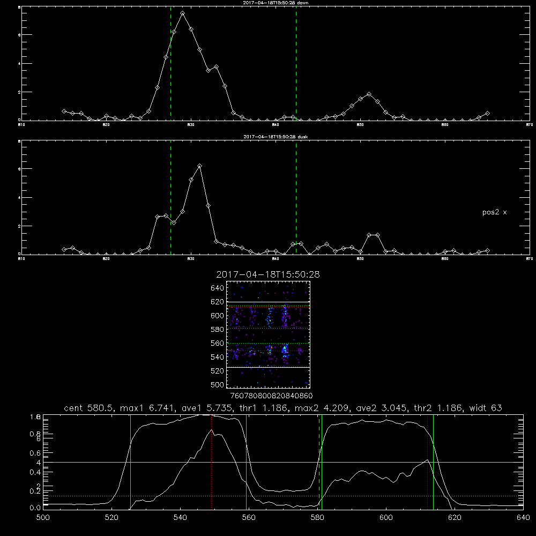Click the '560' bottom profile x-axis label
This screenshot has width=536, height=536.
(249, 518)
